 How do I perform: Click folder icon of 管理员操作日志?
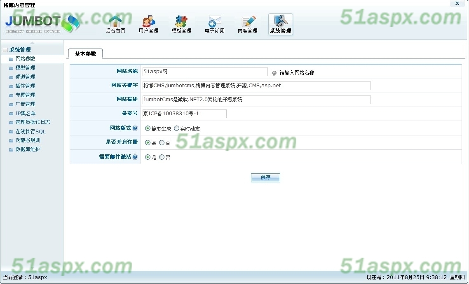click(x=11, y=122)
